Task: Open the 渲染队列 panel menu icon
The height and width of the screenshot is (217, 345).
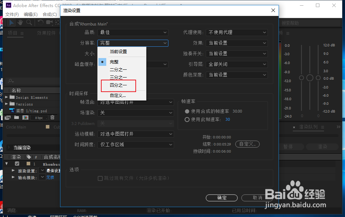Action: click(x=323, y=127)
